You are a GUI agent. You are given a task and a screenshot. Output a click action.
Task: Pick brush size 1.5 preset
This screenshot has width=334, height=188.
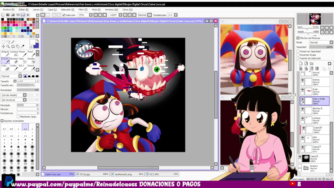coord(25,127)
